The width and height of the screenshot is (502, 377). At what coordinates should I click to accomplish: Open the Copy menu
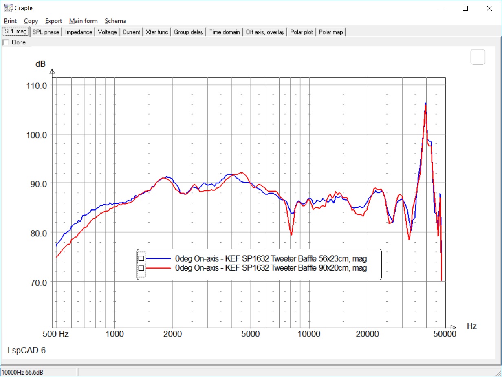pyautogui.click(x=31, y=21)
